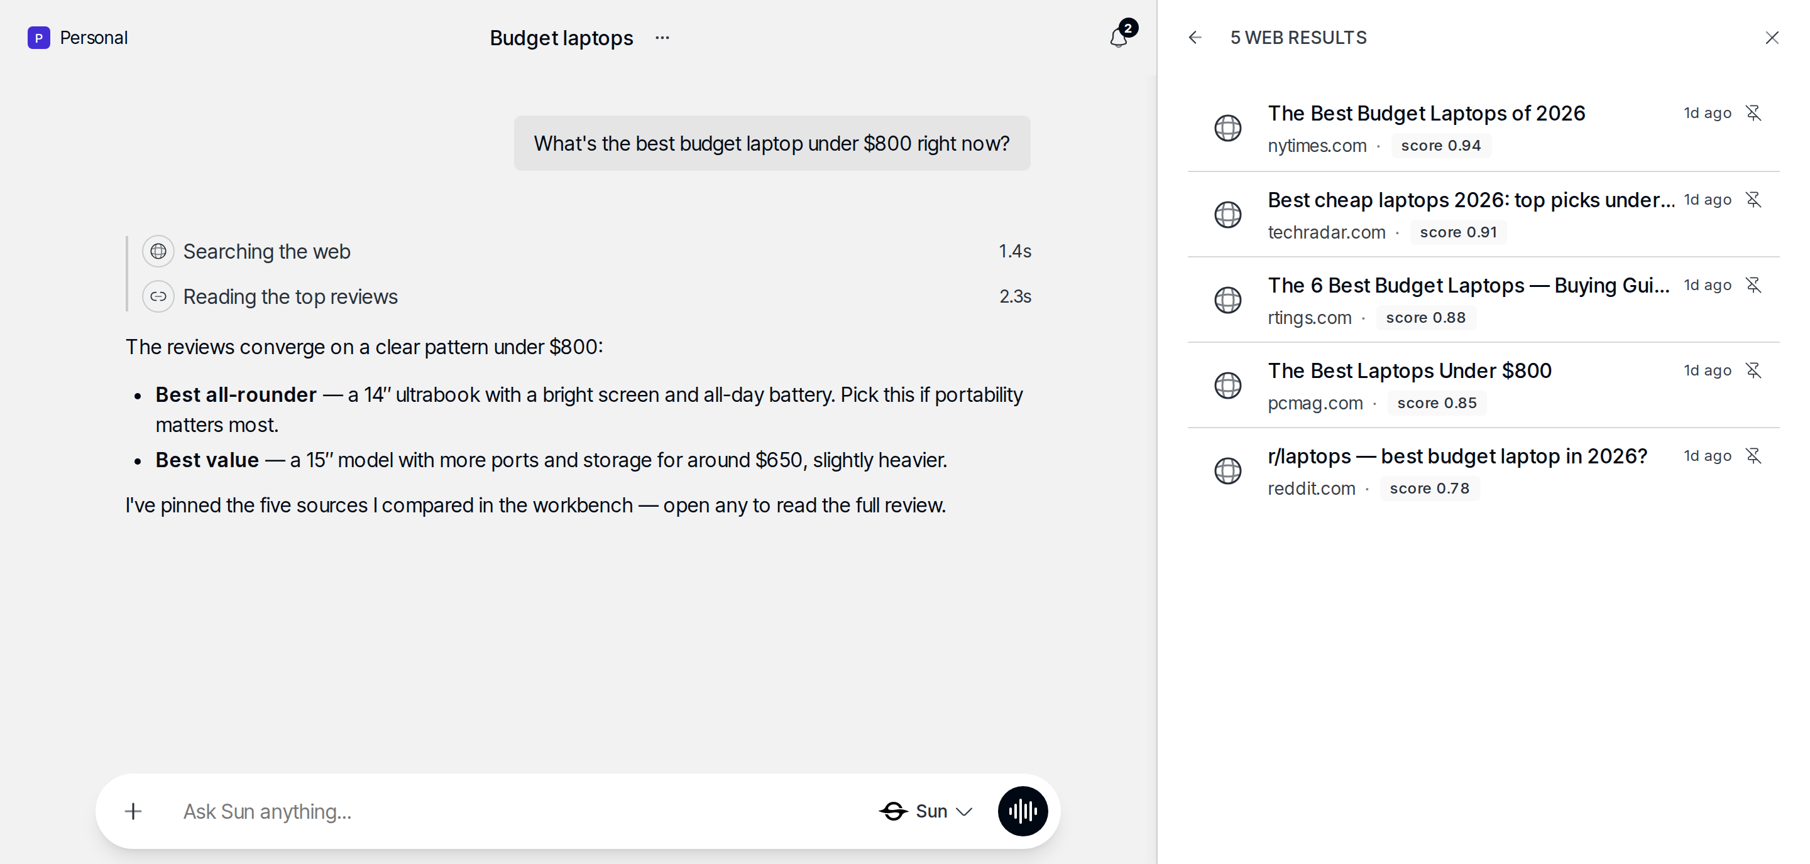This screenshot has width=1810, height=864.
Task: Click the score 0.94 badge
Action: 1440,145
